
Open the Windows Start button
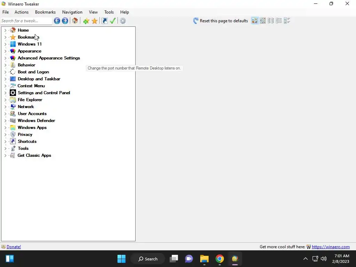pos(121,259)
